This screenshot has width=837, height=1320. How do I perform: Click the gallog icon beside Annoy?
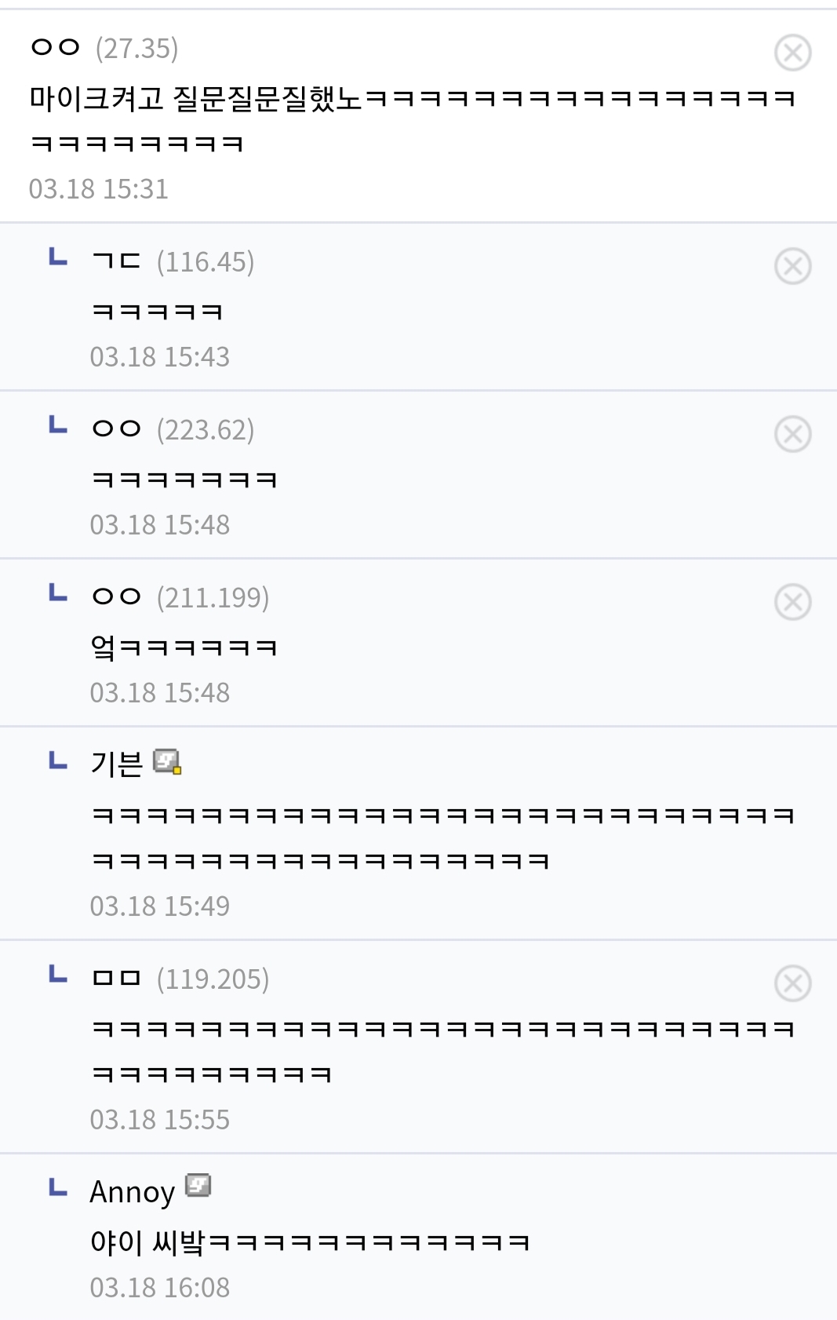(198, 1185)
